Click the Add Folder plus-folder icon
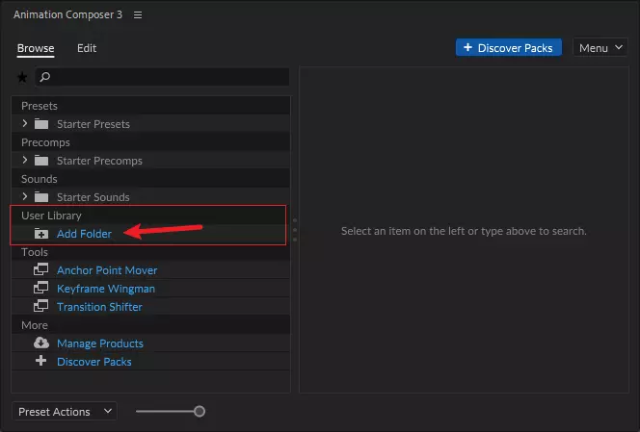640x432 pixels. click(x=41, y=234)
